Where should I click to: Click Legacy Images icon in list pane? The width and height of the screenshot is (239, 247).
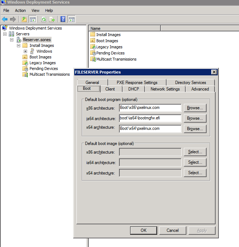click(x=93, y=47)
